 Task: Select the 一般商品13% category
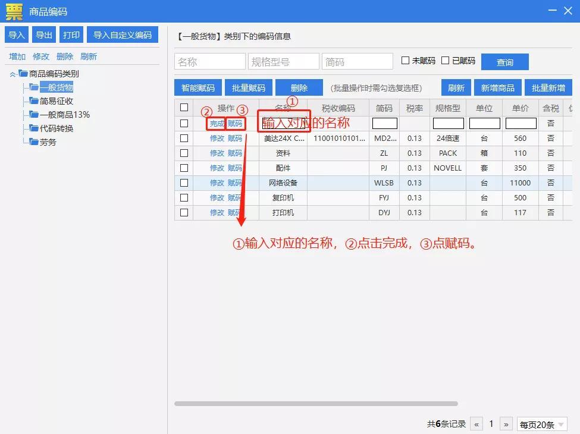65,115
